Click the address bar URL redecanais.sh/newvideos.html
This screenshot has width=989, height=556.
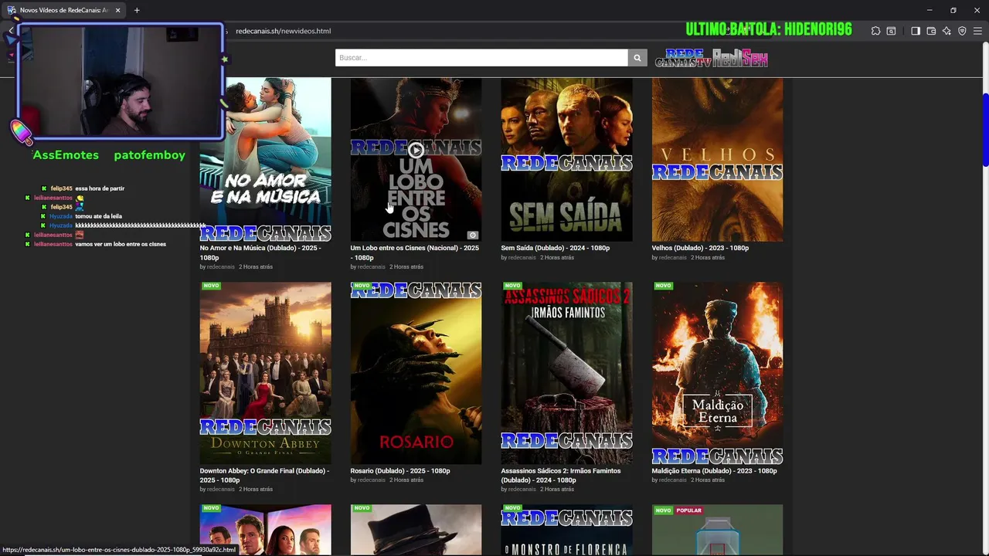tap(283, 31)
